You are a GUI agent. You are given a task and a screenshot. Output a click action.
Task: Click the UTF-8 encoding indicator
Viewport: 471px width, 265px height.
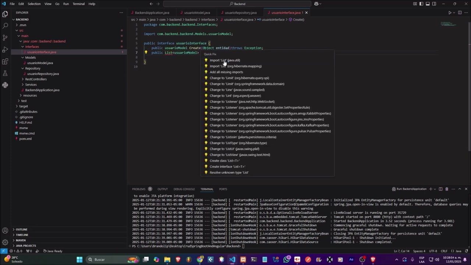point(433,251)
